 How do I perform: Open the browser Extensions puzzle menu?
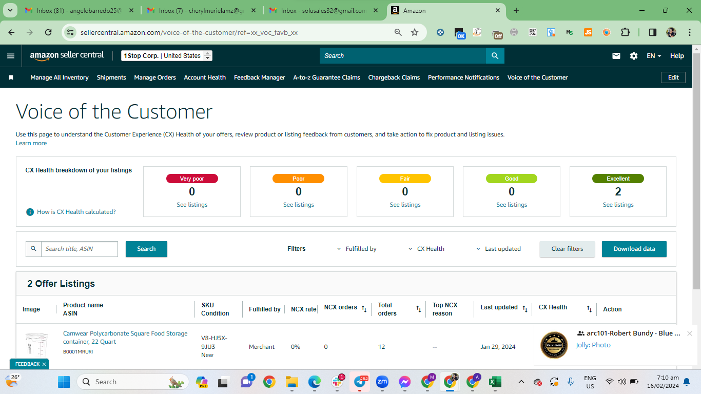pyautogui.click(x=625, y=32)
